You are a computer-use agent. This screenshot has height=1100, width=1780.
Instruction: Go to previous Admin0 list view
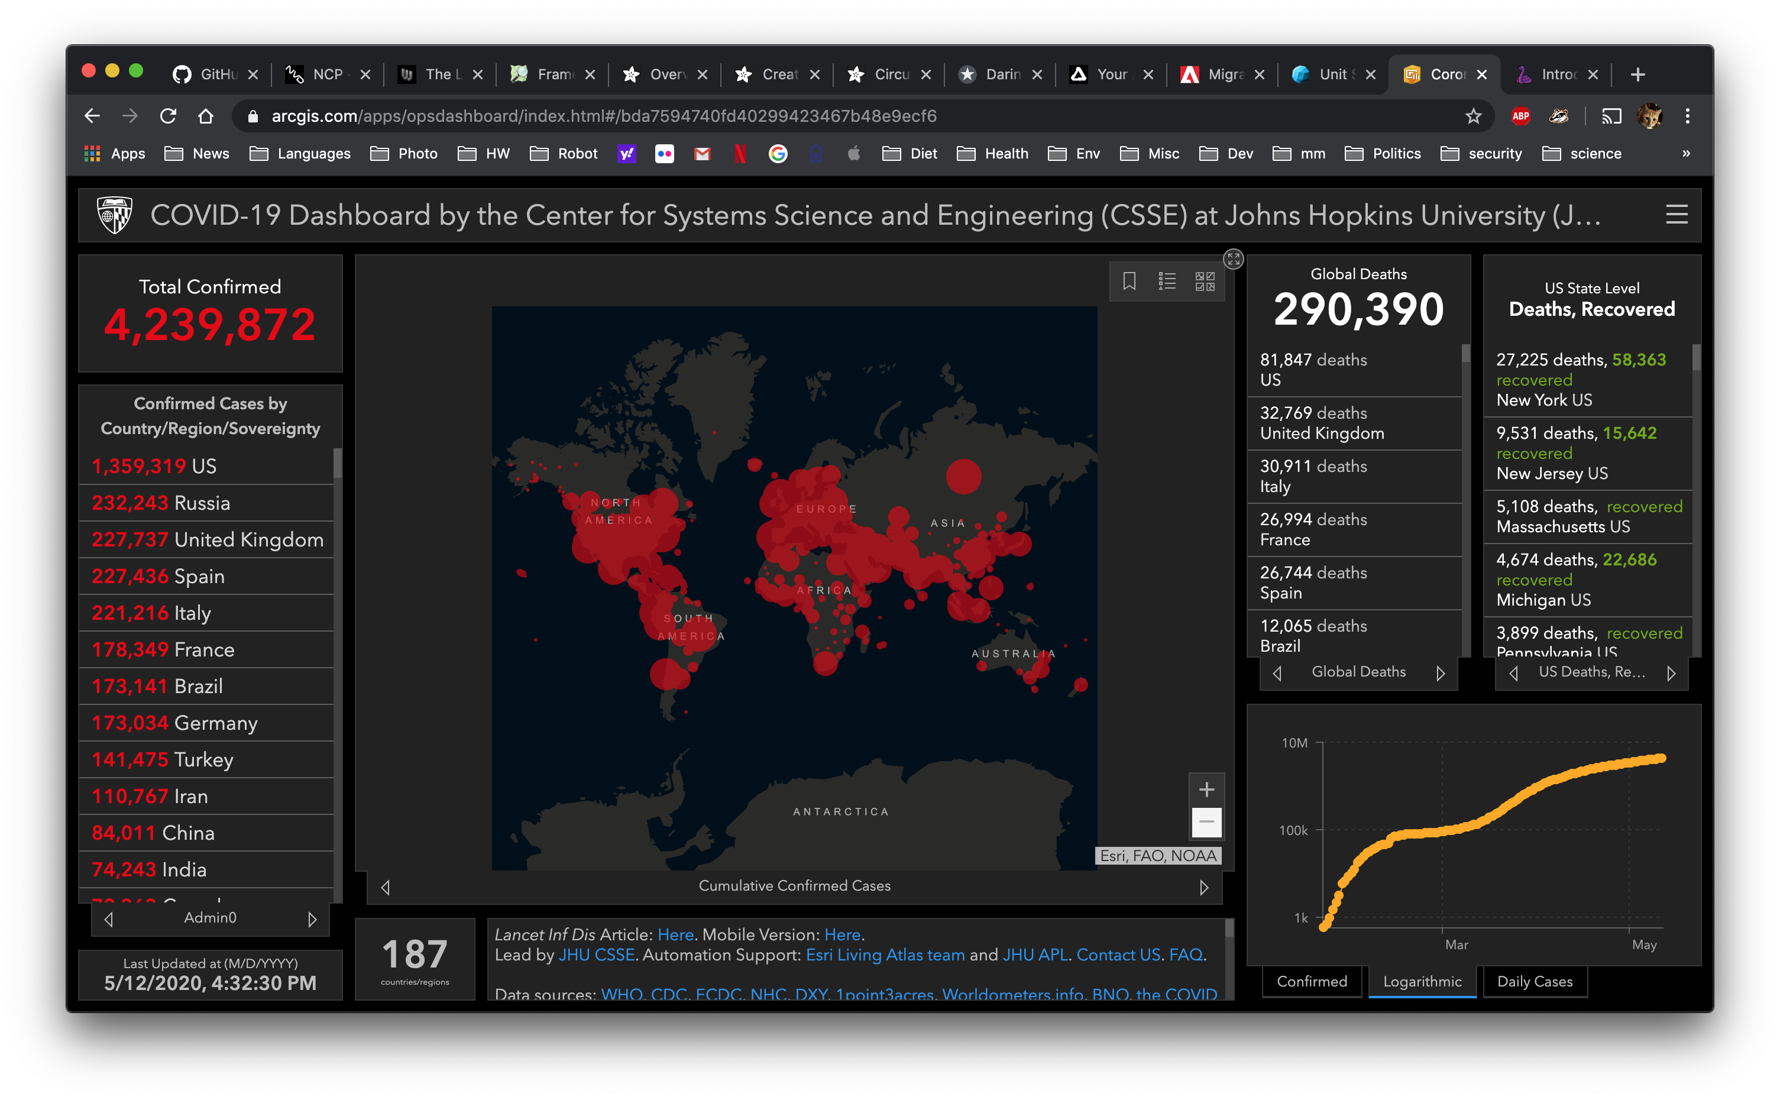pyautogui.click(x=108, y=919)
